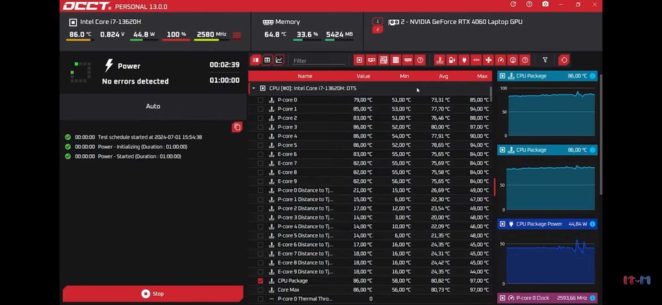The width and height of the screenshot is (662, 305).
Task: Toggle storage sensors filter icon
Action: (396, 60)
